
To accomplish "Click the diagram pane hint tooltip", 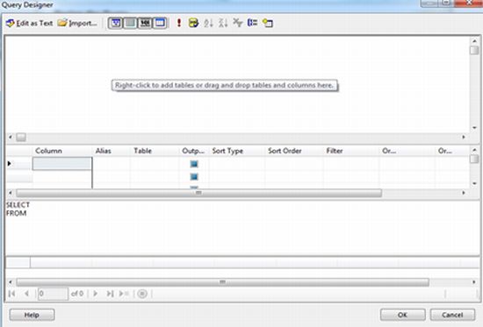I will (x=224, y=85).
